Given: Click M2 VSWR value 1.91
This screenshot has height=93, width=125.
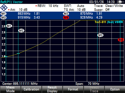Looking at the screenshot, I should [99, 14].
